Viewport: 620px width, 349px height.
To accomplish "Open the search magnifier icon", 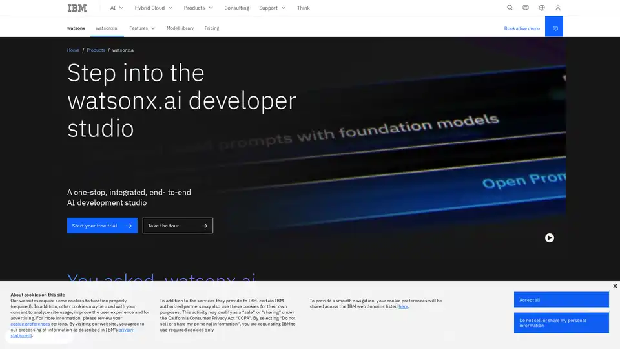I will click(x=510, y=8).
